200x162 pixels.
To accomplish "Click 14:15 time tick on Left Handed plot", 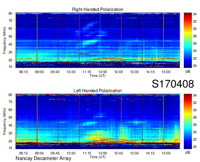I will click(150, 153).
